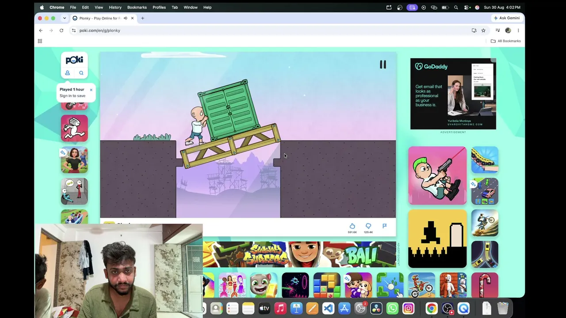Show battery status in menu bar
This screenshot has height=318, width=566.
click(x=445, y=7)
